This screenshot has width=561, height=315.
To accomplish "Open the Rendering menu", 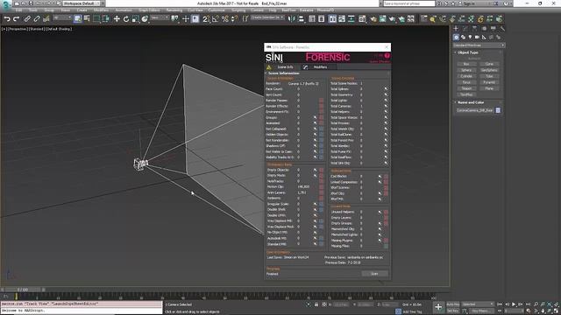I will 174,10.
